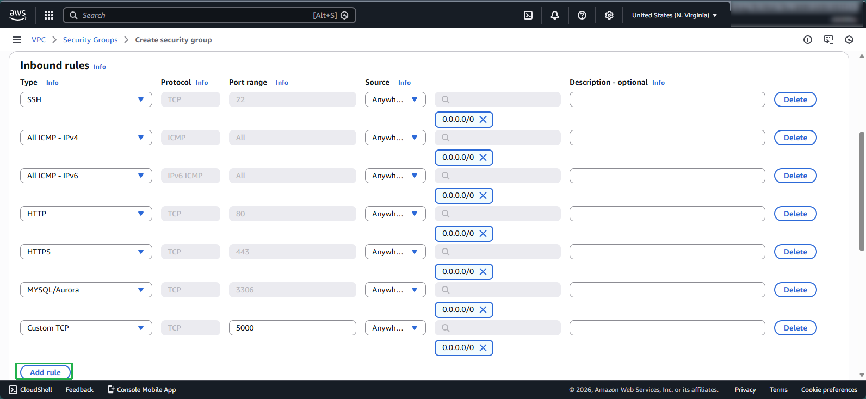This screenshot has width=866, height=399.
Task: Open Info link next to Source header
Action: click(x=404, y=83)
